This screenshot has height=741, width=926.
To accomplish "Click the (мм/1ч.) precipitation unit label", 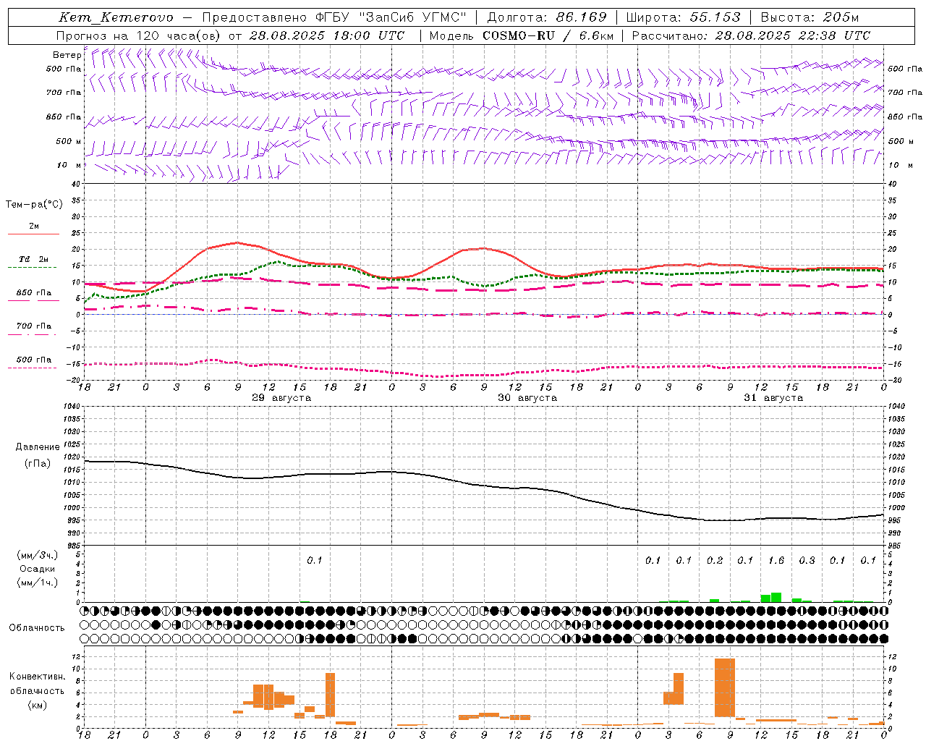I will [x=38, y=583].
